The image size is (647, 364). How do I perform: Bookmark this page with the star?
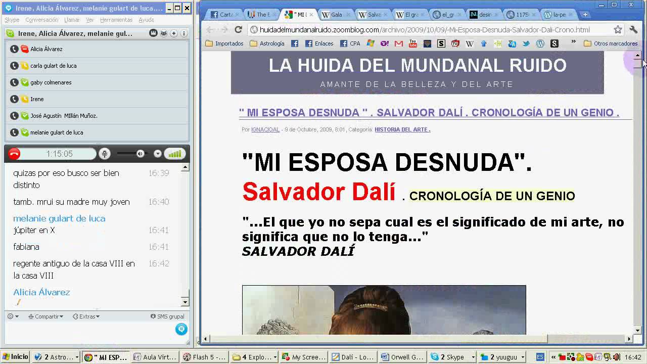point(618,30)
